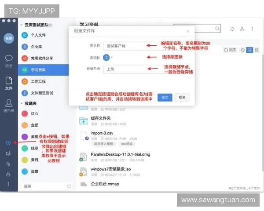
Task: Click the search magnifier in top search box
Action: (217, 29)
